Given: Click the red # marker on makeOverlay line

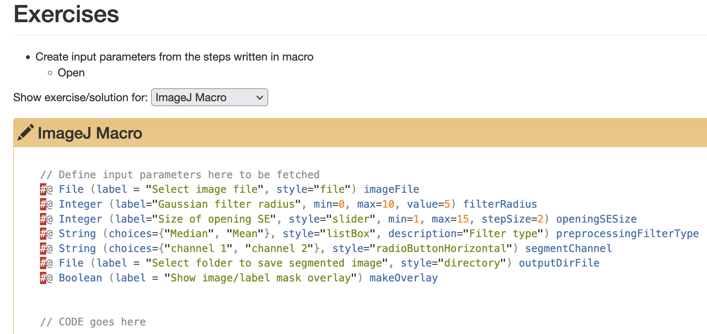Looking at the screenshot, I should (43, 278).
